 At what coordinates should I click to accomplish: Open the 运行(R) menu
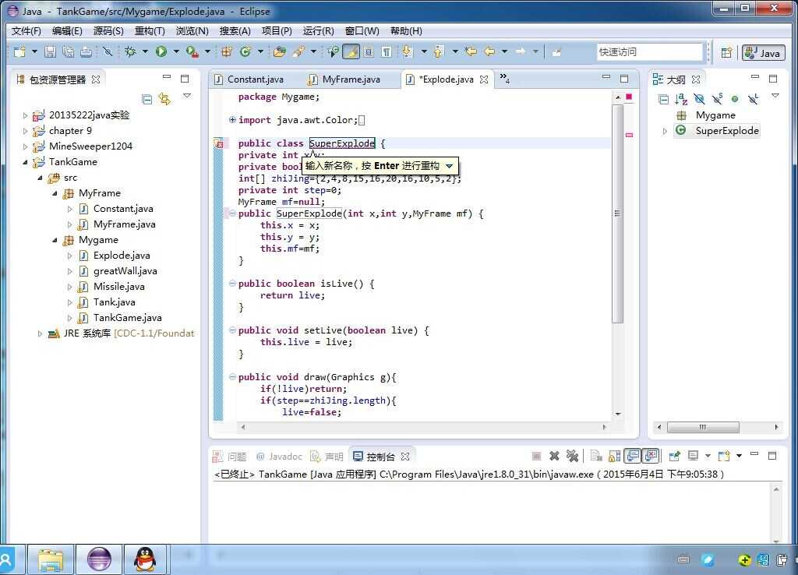(x=318, y=31)
